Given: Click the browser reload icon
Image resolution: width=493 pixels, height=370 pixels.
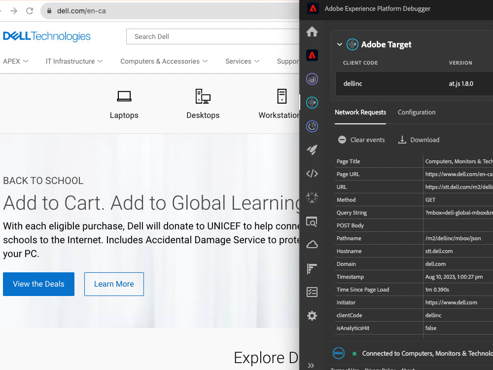Looking at the screenshot, I should pyautogui.click(x=29, y=10).
